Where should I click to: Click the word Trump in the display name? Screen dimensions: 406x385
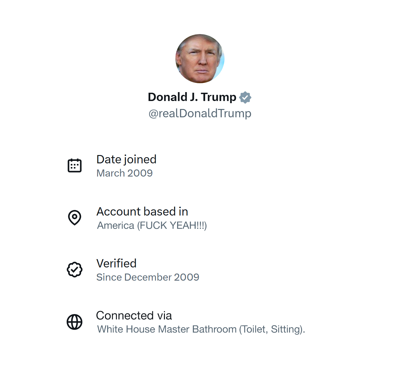coord(219,97)
